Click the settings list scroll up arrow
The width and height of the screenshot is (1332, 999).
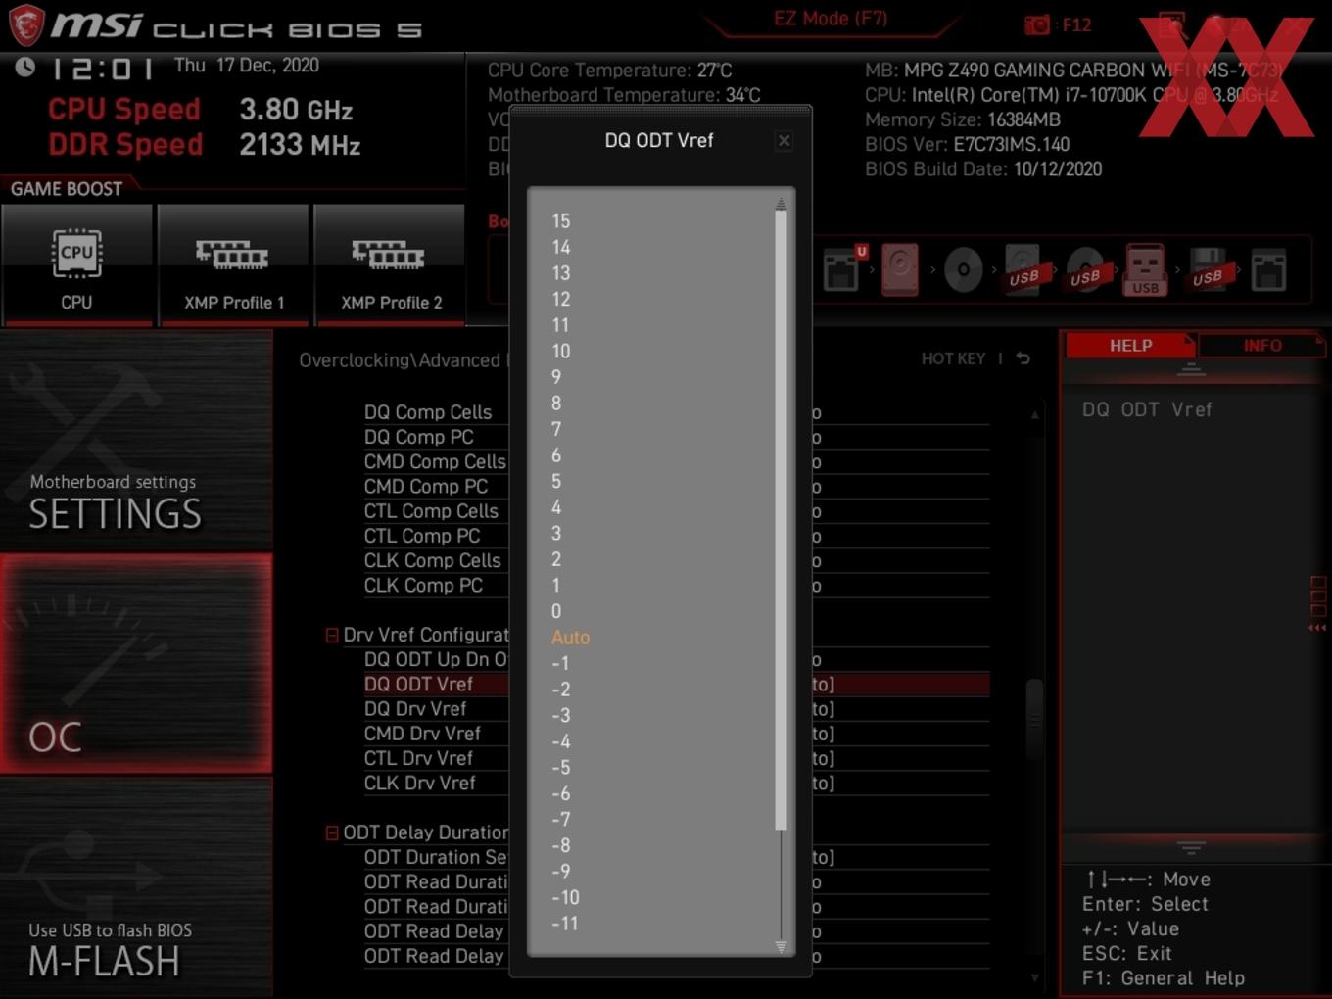(x=1035, y=415)
